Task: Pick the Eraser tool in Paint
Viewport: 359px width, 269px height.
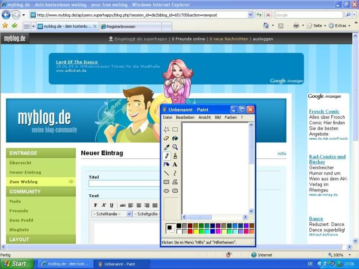Action: pyautogui.click(x=166, y=139)
